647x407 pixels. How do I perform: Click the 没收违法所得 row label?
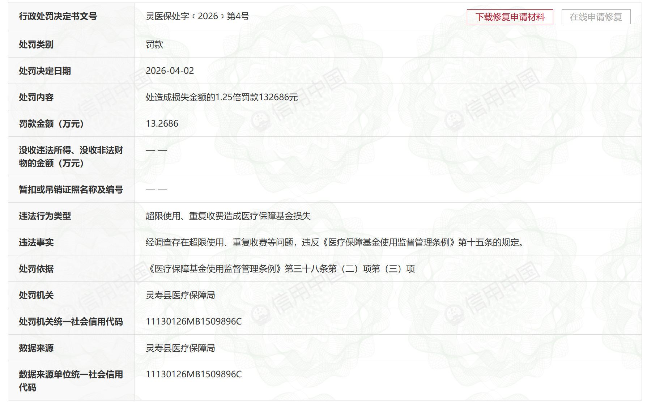click(x=71, y=156)
